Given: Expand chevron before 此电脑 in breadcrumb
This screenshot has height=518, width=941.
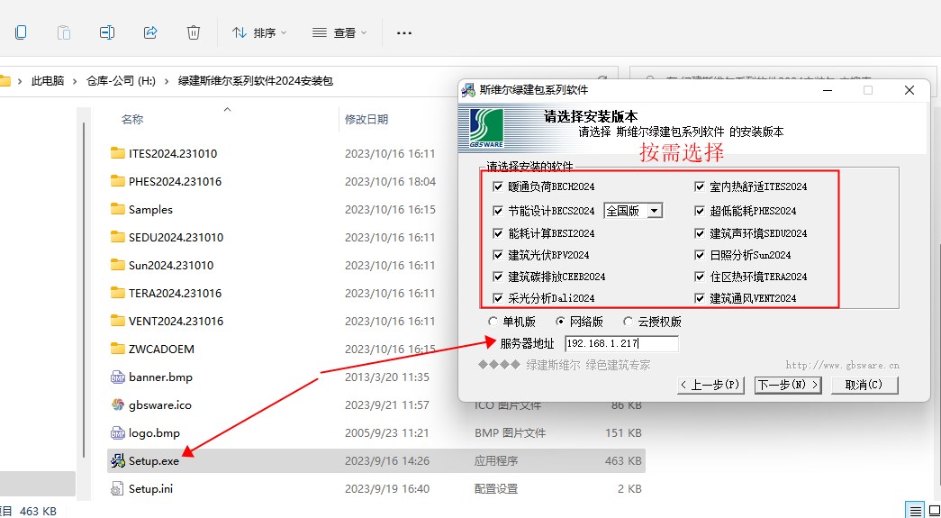Looking at the screenshot, I should click(x=21, y=81).
